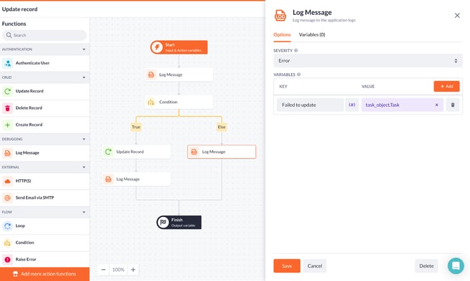Click the Update Record node label on canvas
This screenshot has height=281, width=470.
click(x=130, y=152)
